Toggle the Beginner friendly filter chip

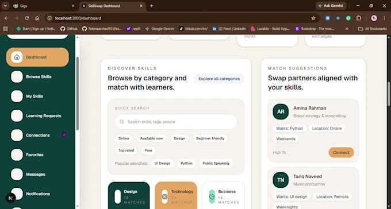coord(210,138)
